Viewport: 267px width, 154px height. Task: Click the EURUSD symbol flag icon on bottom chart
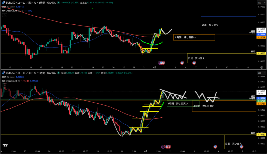coord(3,73)
